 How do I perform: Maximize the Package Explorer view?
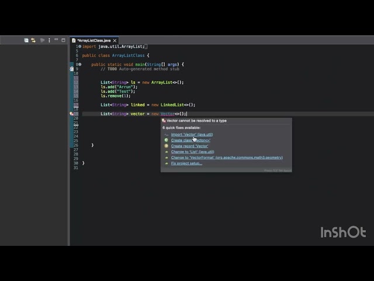63,40
